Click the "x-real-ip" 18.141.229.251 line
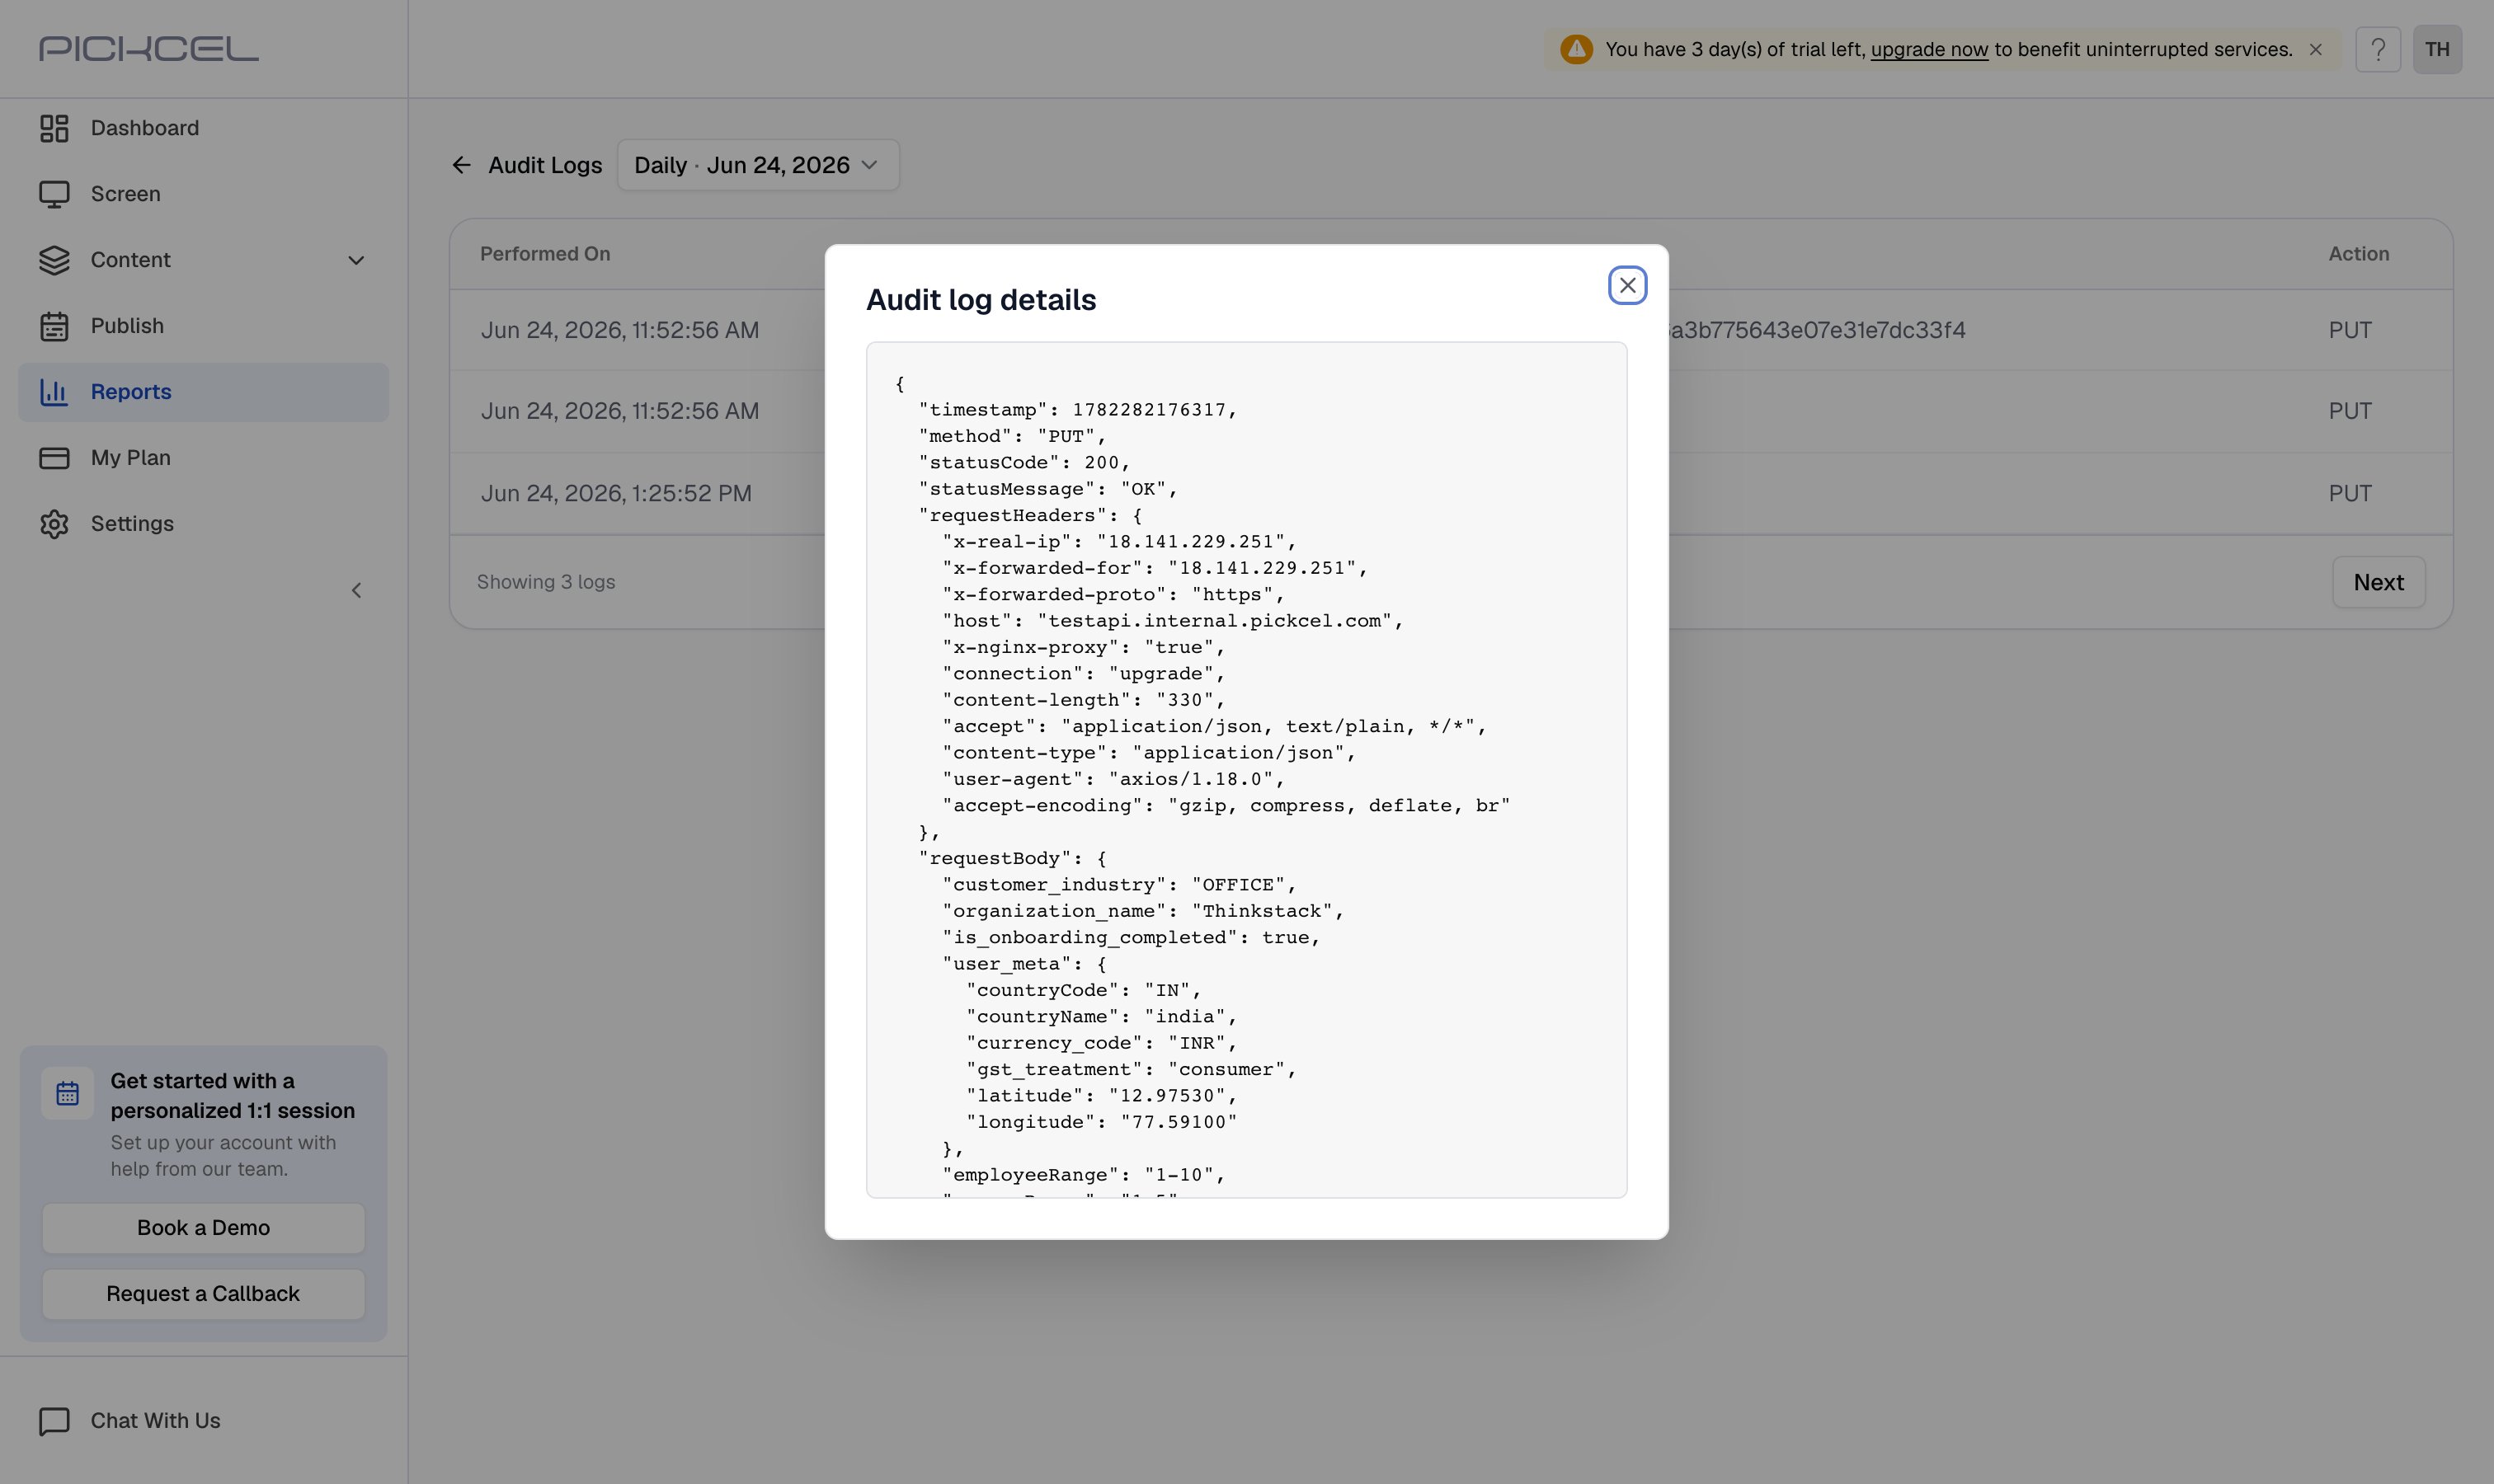This screenshot has height=1484, width=2494. 1118,542
